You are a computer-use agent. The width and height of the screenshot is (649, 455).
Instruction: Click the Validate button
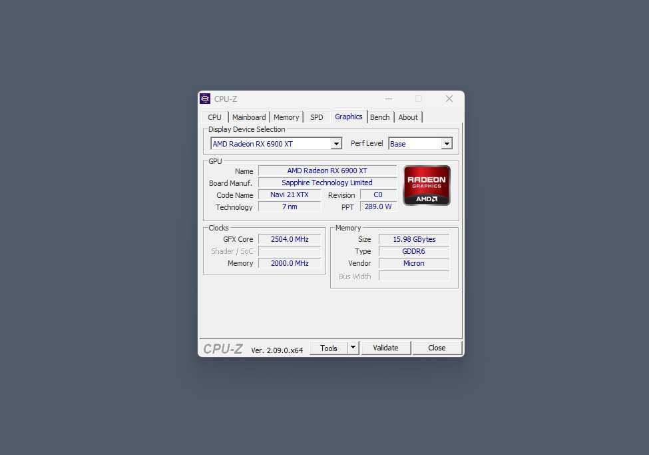click(x=386, y=348)
